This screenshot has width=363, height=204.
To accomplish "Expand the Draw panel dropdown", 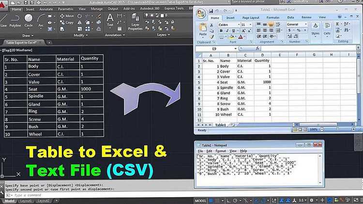I will pyautogui.click(x=28, y=35).
